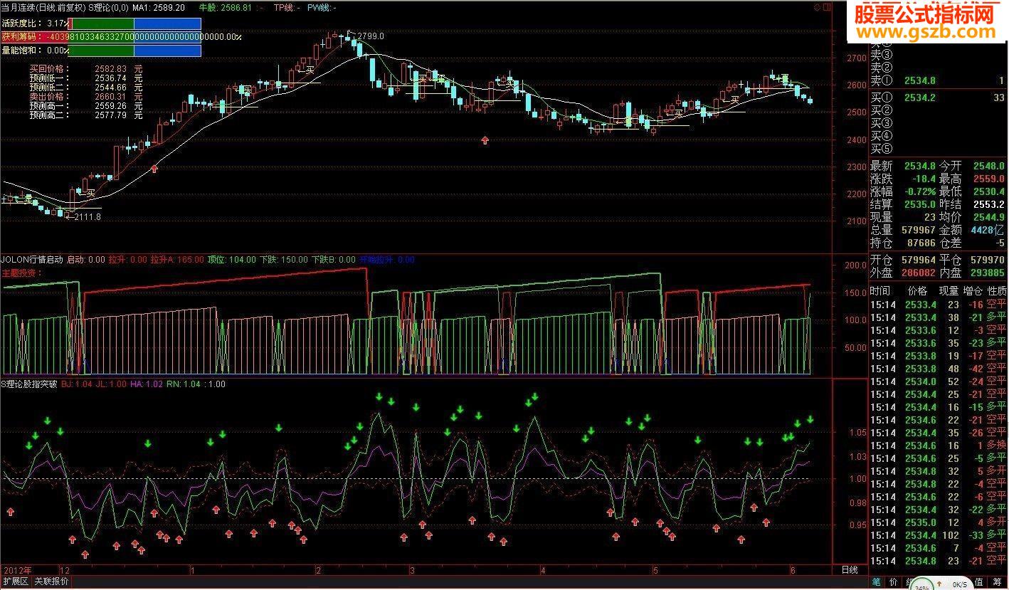Open the 关联报价 related quotes tab
This screenshot has width=1009, height=590.
coord(51,581)
